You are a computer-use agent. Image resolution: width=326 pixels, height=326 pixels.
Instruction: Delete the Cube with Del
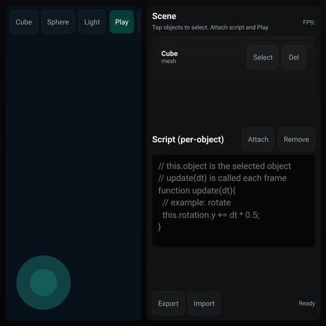294,57
